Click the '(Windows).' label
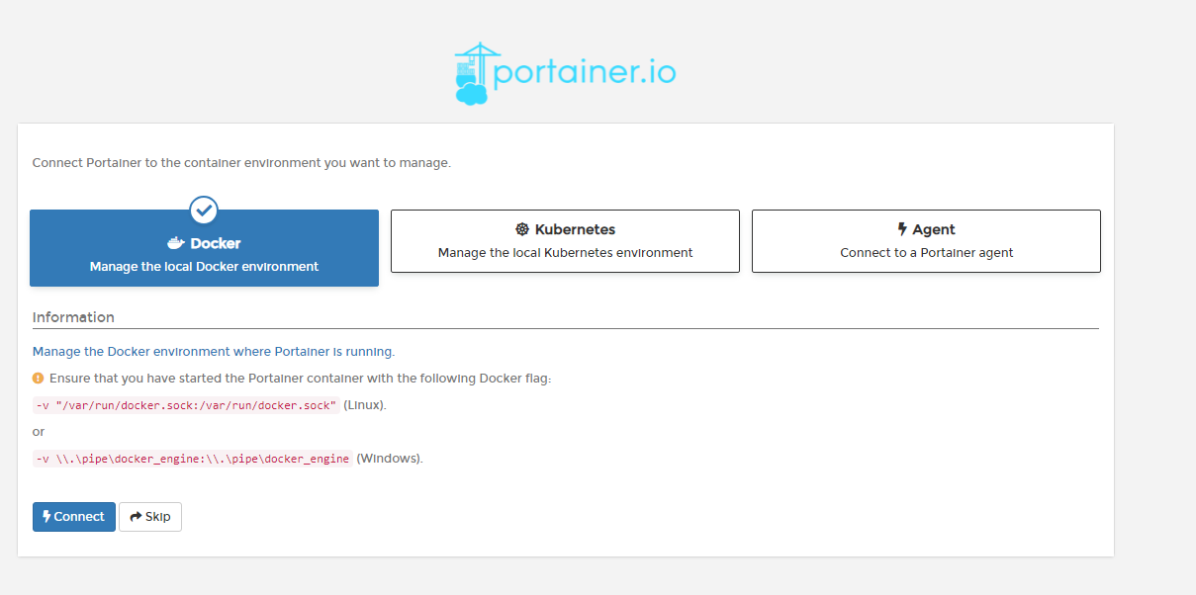Image resolution: width=1196 pixels, height=595 pixels. [390, 459]
